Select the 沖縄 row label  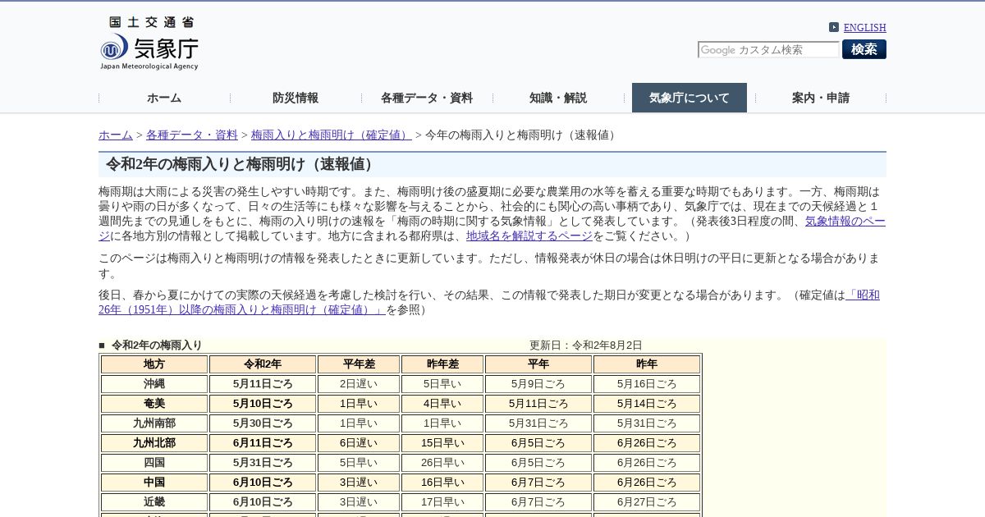click(x=154, y=384)
